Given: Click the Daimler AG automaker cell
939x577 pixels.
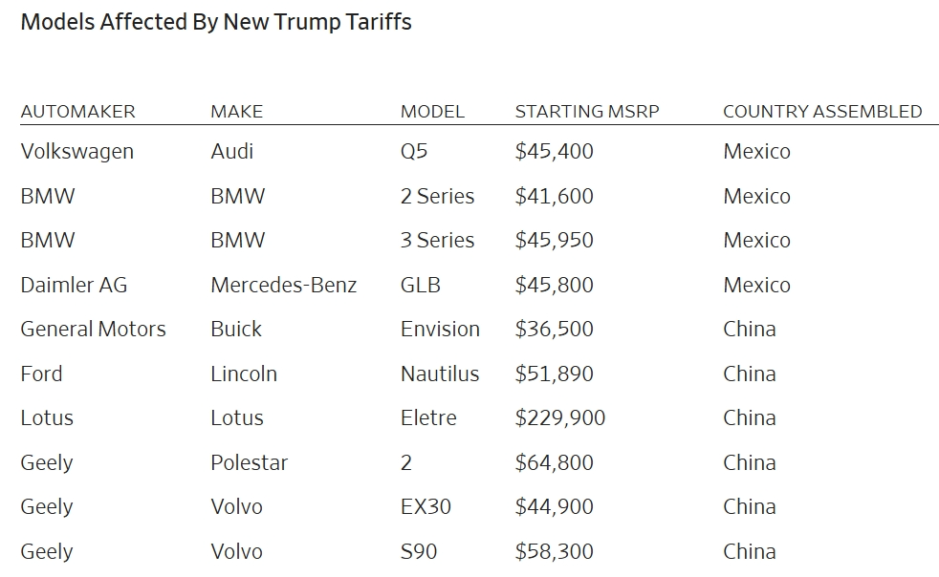Looking at the screenshot, I should click(74, 285).
